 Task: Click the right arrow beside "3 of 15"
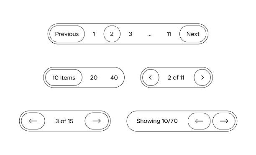point(97,121)
